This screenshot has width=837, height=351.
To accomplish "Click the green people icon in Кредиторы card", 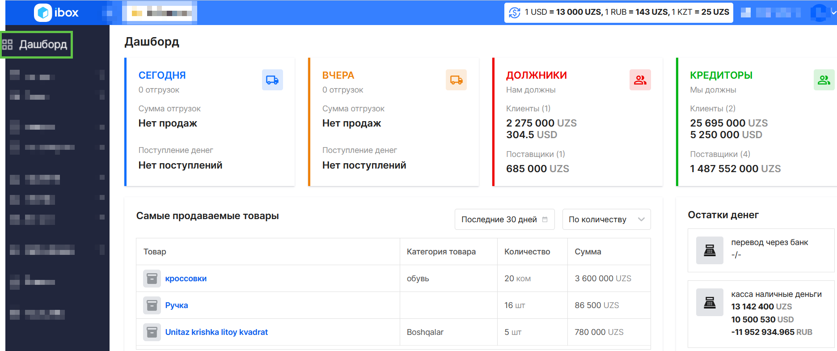I will [824, 80].
